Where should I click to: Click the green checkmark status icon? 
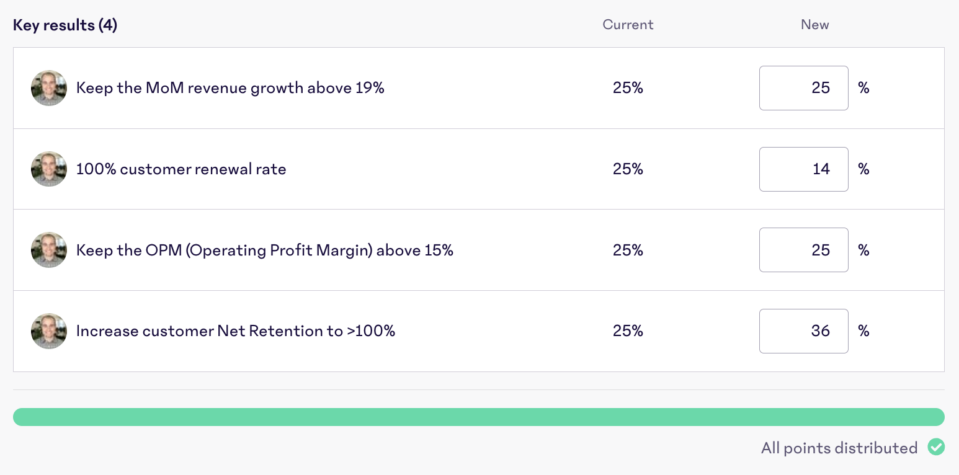click(x=936, y=447)
